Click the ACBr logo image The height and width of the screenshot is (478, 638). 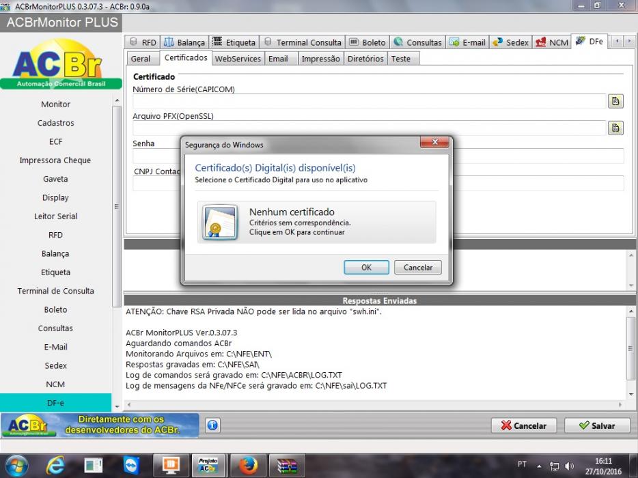click(x=61, y=64)
